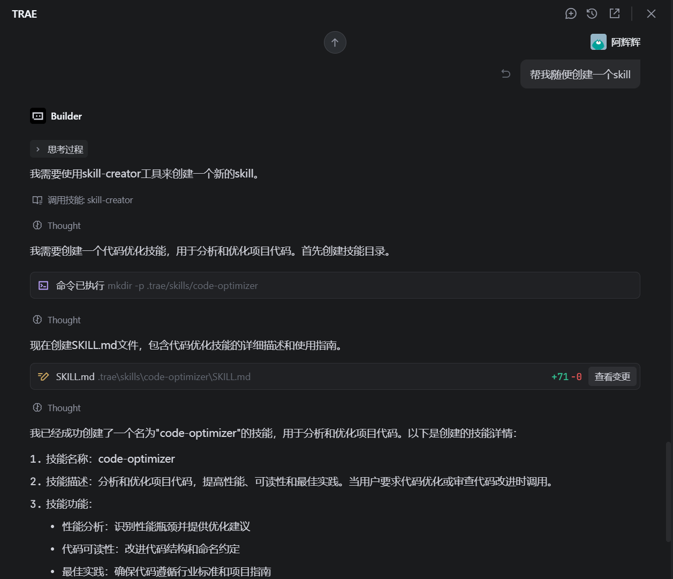
Task: Select list item 技能描述 text
Action: tap(292, 481)
